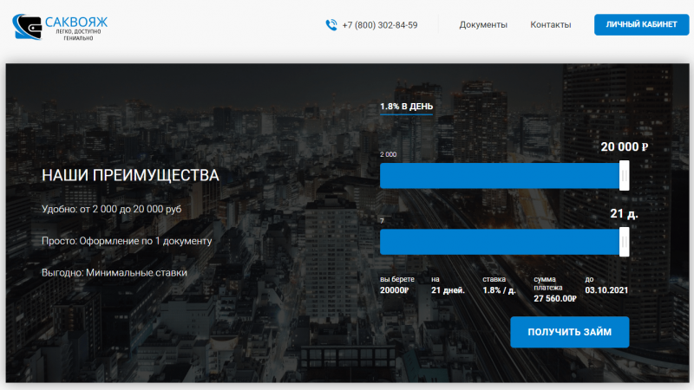
Task: Select the 1.8% В ДЕНЬ tab
Action: click(x=406, y=107)
